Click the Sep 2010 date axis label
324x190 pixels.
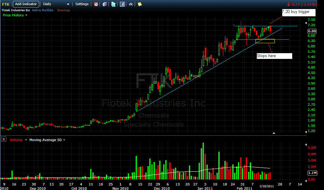(38, 188)
